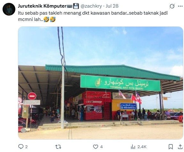This screenshot has width=184, height=152.
Task: Repost this tweet using the retweet icon
Action: click(x=58, y=147)
